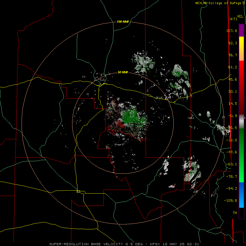Screen dimensions: 246x246
Task: Click the small yellow square city marker
Action: coord(78,191)
